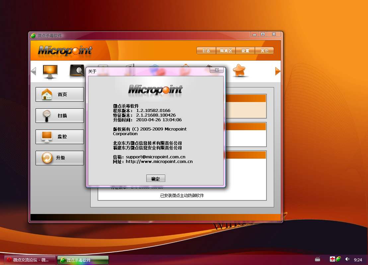The width and height of the screenshot is (368, 265).
Task: Click the 福建东方微点信息安全有限责任公司 line
Action: pos(147,148)
